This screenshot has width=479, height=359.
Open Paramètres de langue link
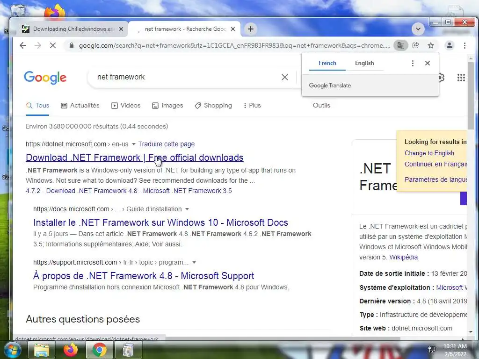click(436, 179)
